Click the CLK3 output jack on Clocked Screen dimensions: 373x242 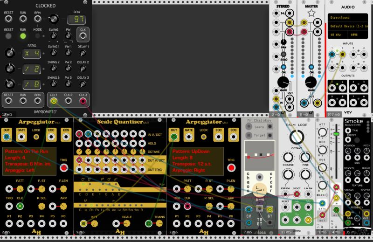coord(83,101)
